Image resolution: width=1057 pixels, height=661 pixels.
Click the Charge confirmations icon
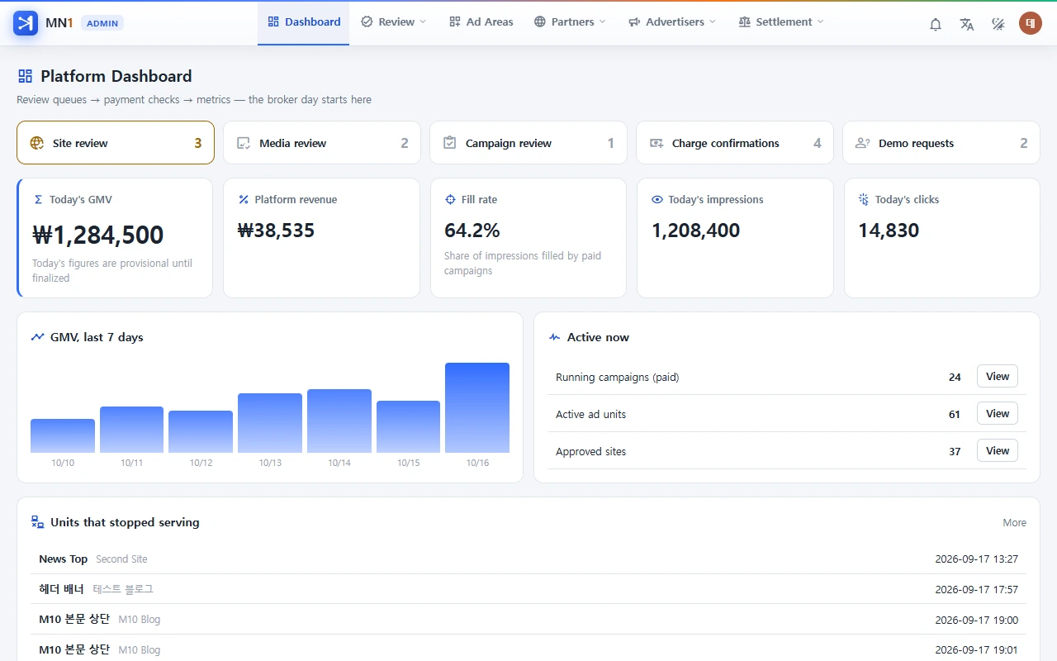pyautogui.click(x=656, y=143)
